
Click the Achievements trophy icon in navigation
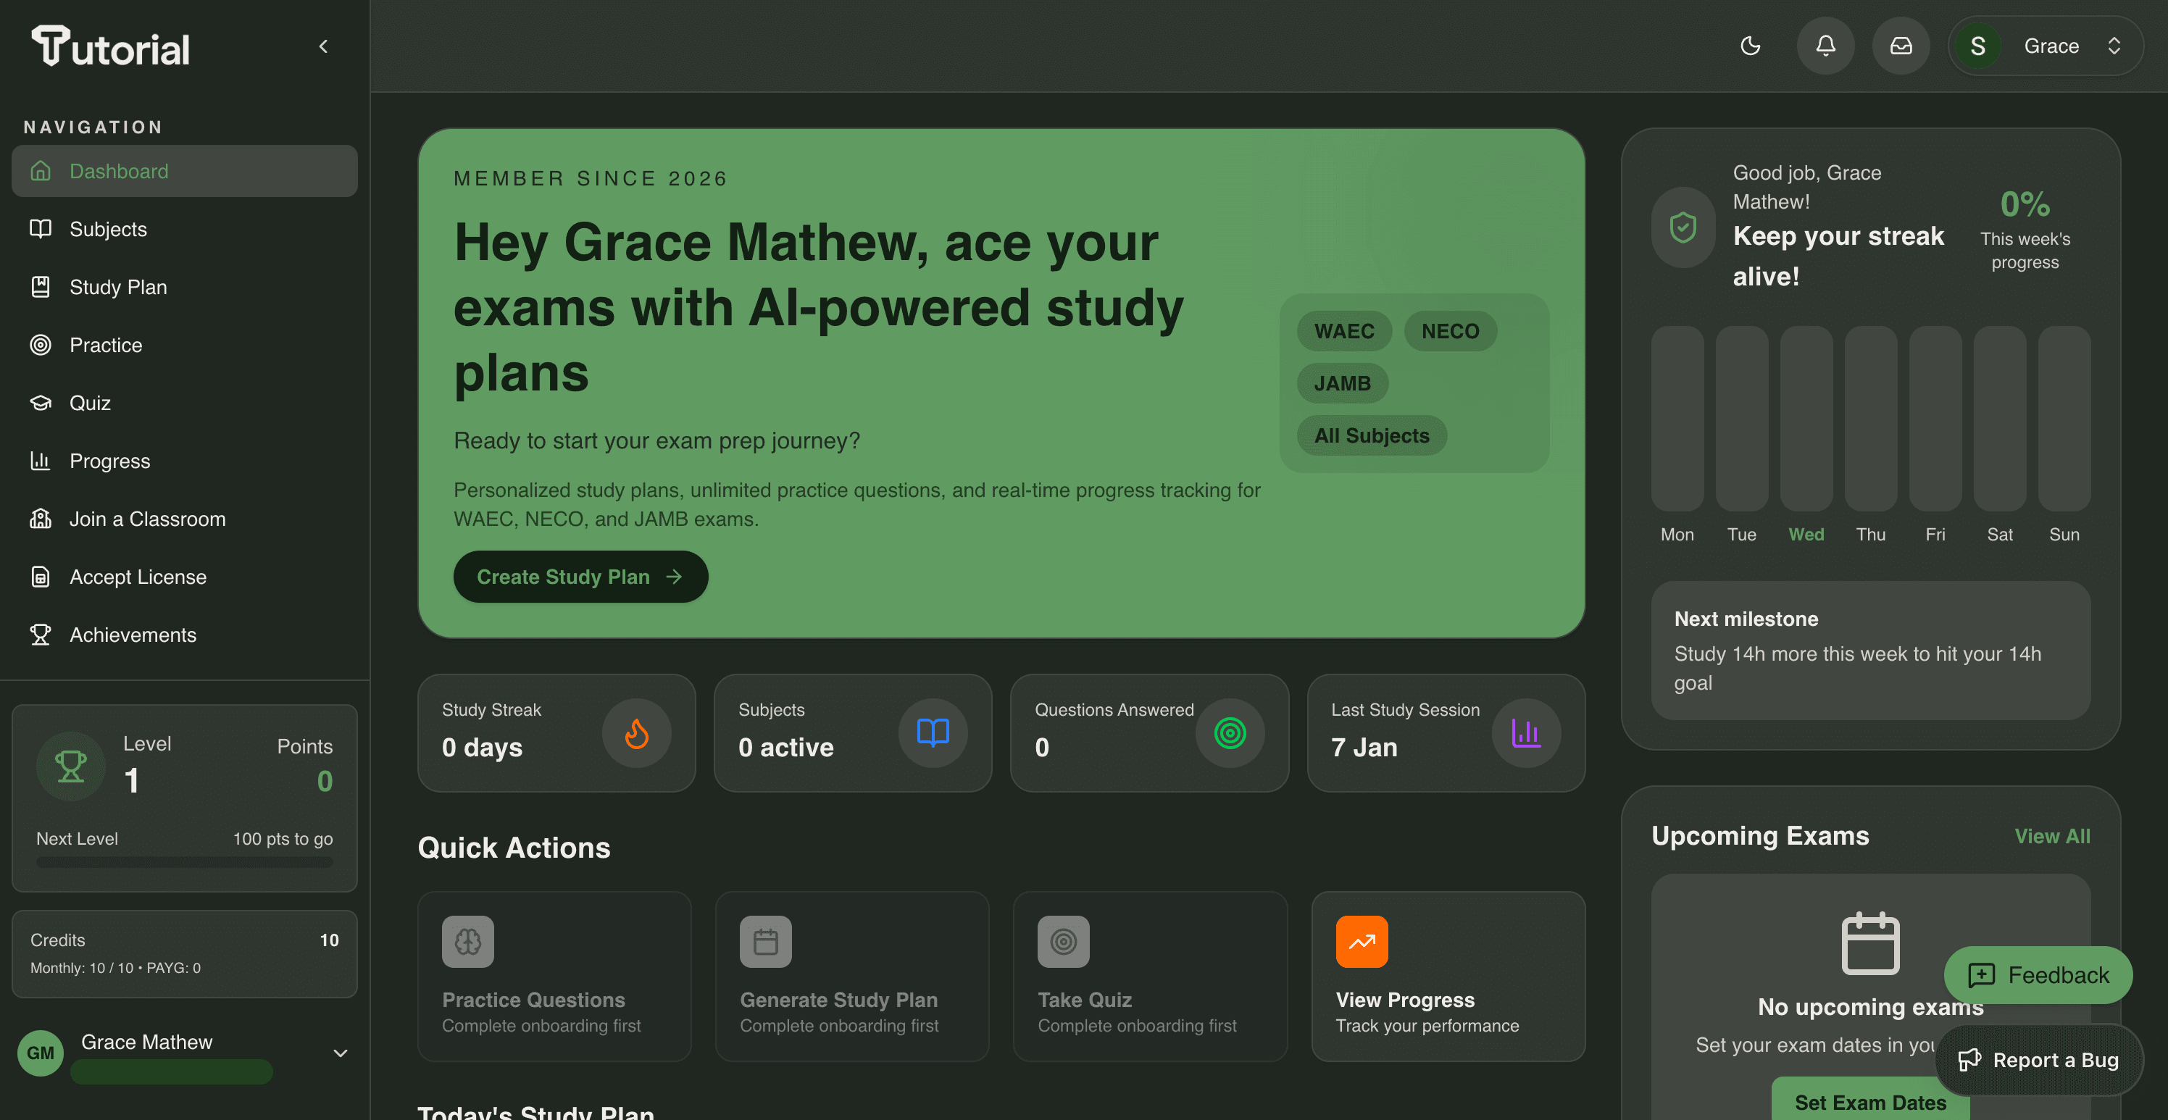[41, 635]
